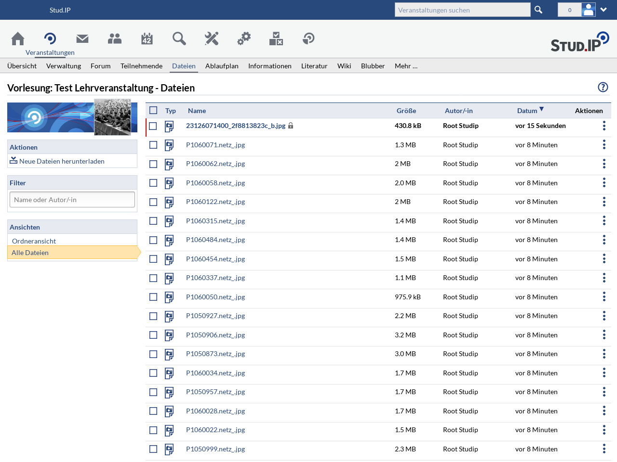The height and width of the screenshot is (462, 617).
Task: Expand the user avatar menu chevron
Action: 604,10
